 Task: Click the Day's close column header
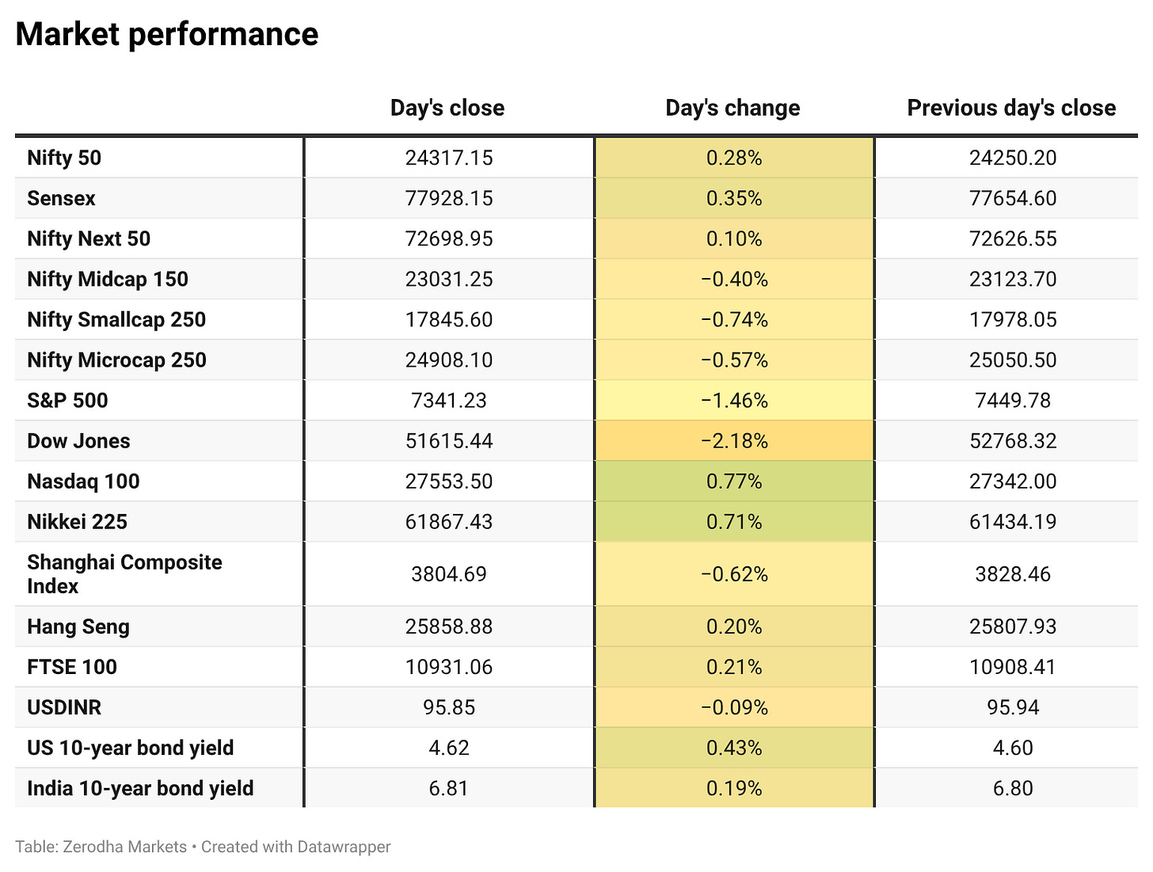tap(447, 108)
